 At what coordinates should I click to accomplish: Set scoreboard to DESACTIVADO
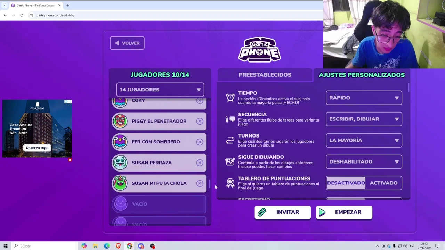pyautogui.click(x=346, y=183)
